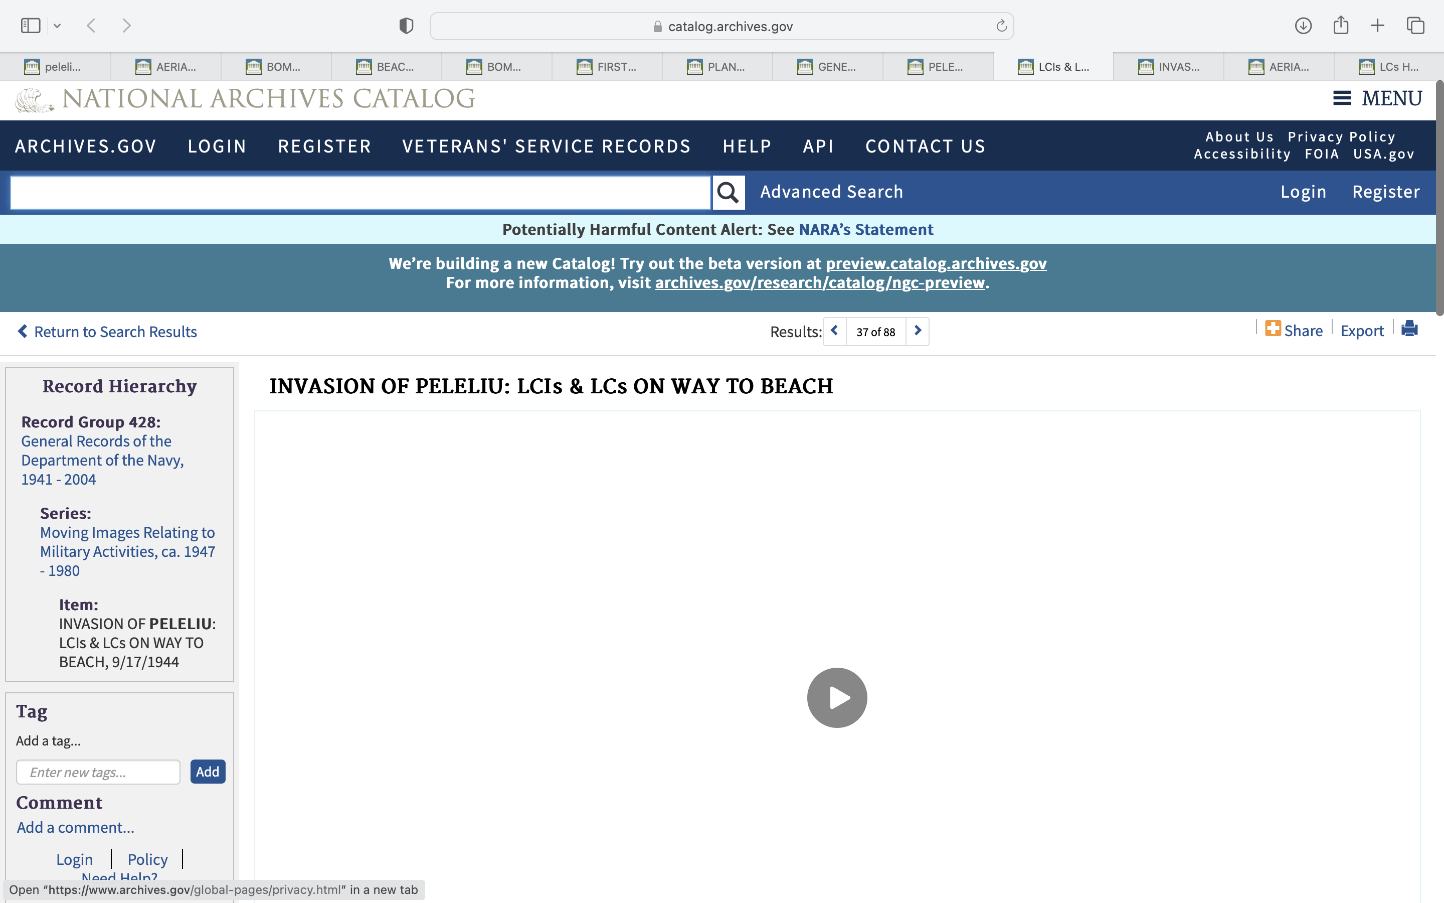Expand sidebar dropdown chevron
This screenshot has width=1444, height=903.
(57, 26)
